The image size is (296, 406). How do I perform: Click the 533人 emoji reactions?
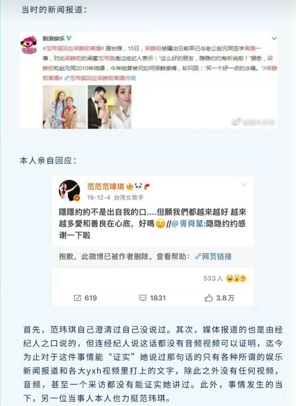(x=225, y=278)
